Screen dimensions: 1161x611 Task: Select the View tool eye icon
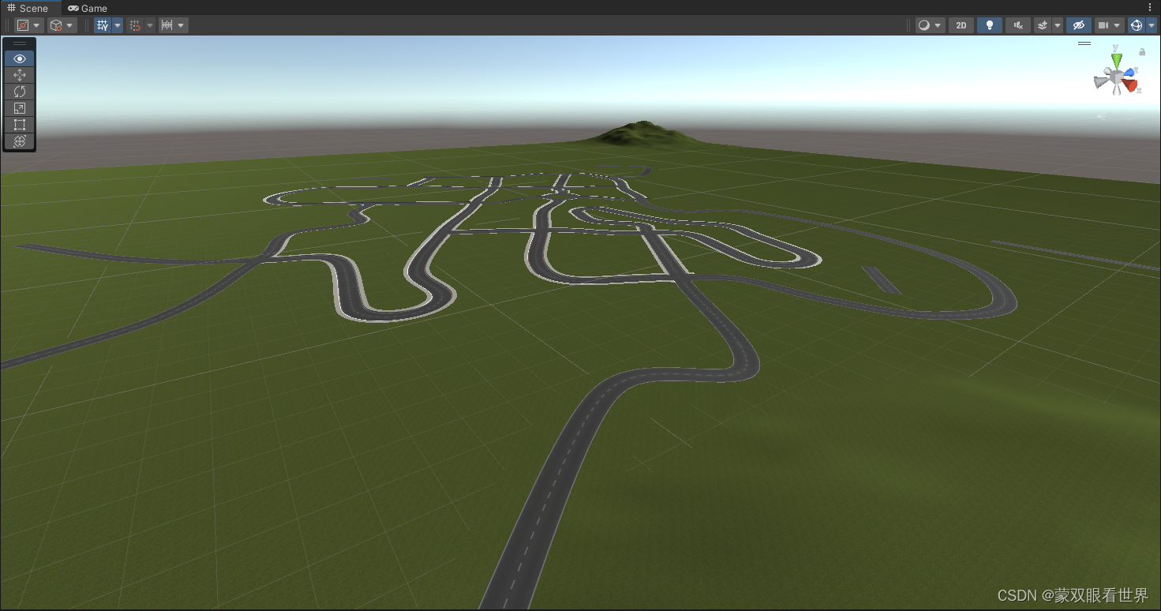pyautogui.click(x=19, y=58)
